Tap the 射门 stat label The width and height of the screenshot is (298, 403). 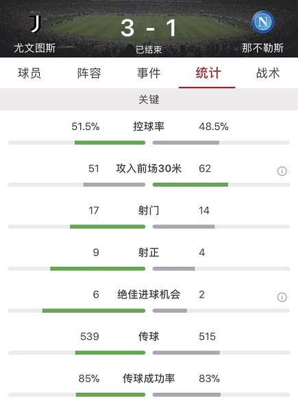coord(149,211)
